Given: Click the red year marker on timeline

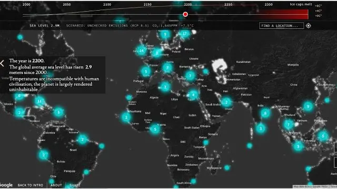Looking at the screenshot, I should (x=185, y=14).
